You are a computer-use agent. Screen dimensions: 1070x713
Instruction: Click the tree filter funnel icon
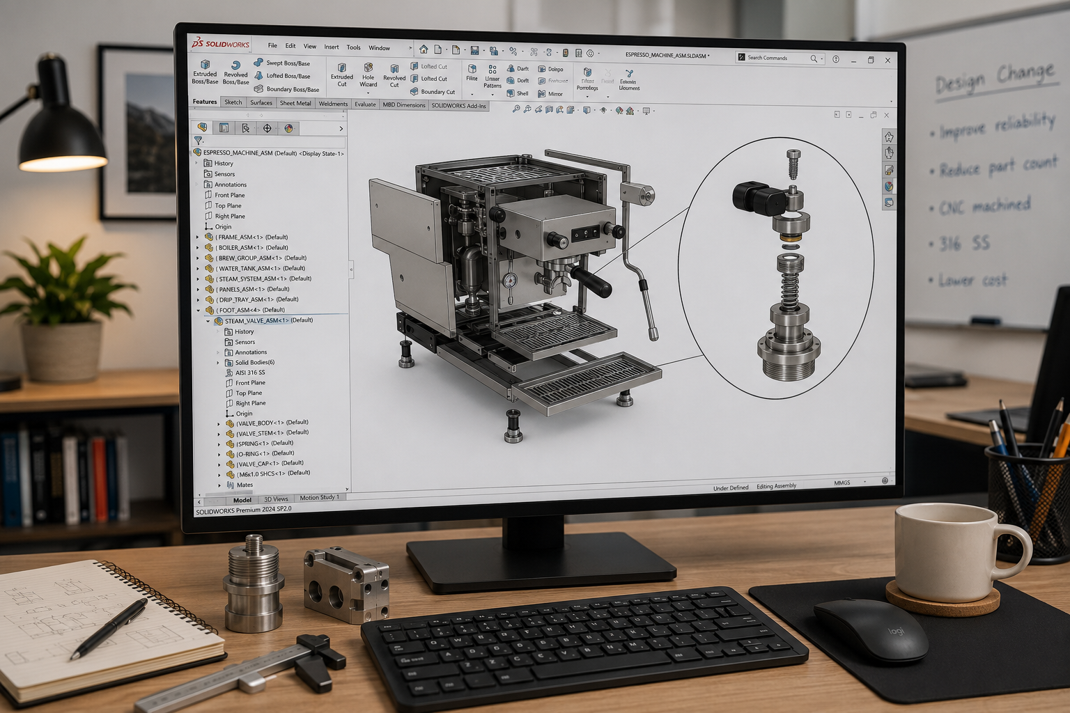pyautogui.click(x=199, y=141)
